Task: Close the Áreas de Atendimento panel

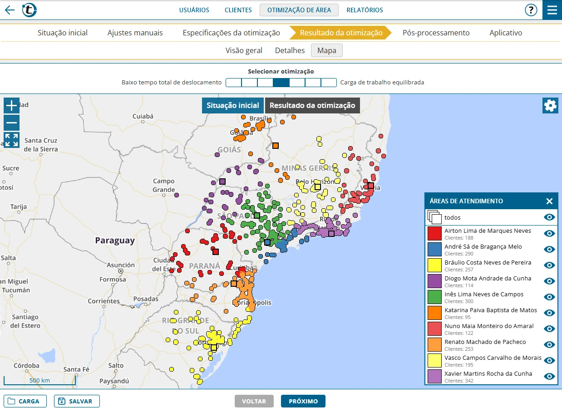Action: [x=550, y=201]
